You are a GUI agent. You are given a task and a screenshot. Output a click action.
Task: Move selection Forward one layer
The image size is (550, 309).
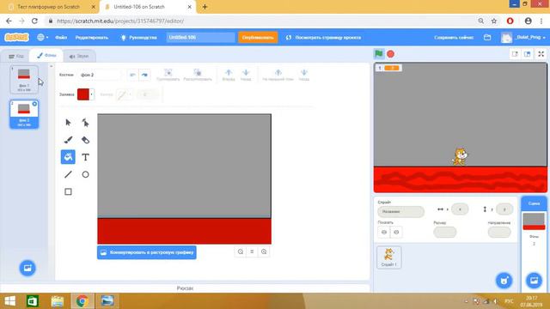click(x=229, y=75)
